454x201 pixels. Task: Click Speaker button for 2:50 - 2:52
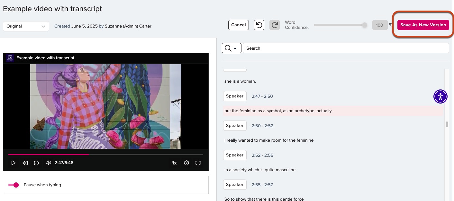[235, 126]
